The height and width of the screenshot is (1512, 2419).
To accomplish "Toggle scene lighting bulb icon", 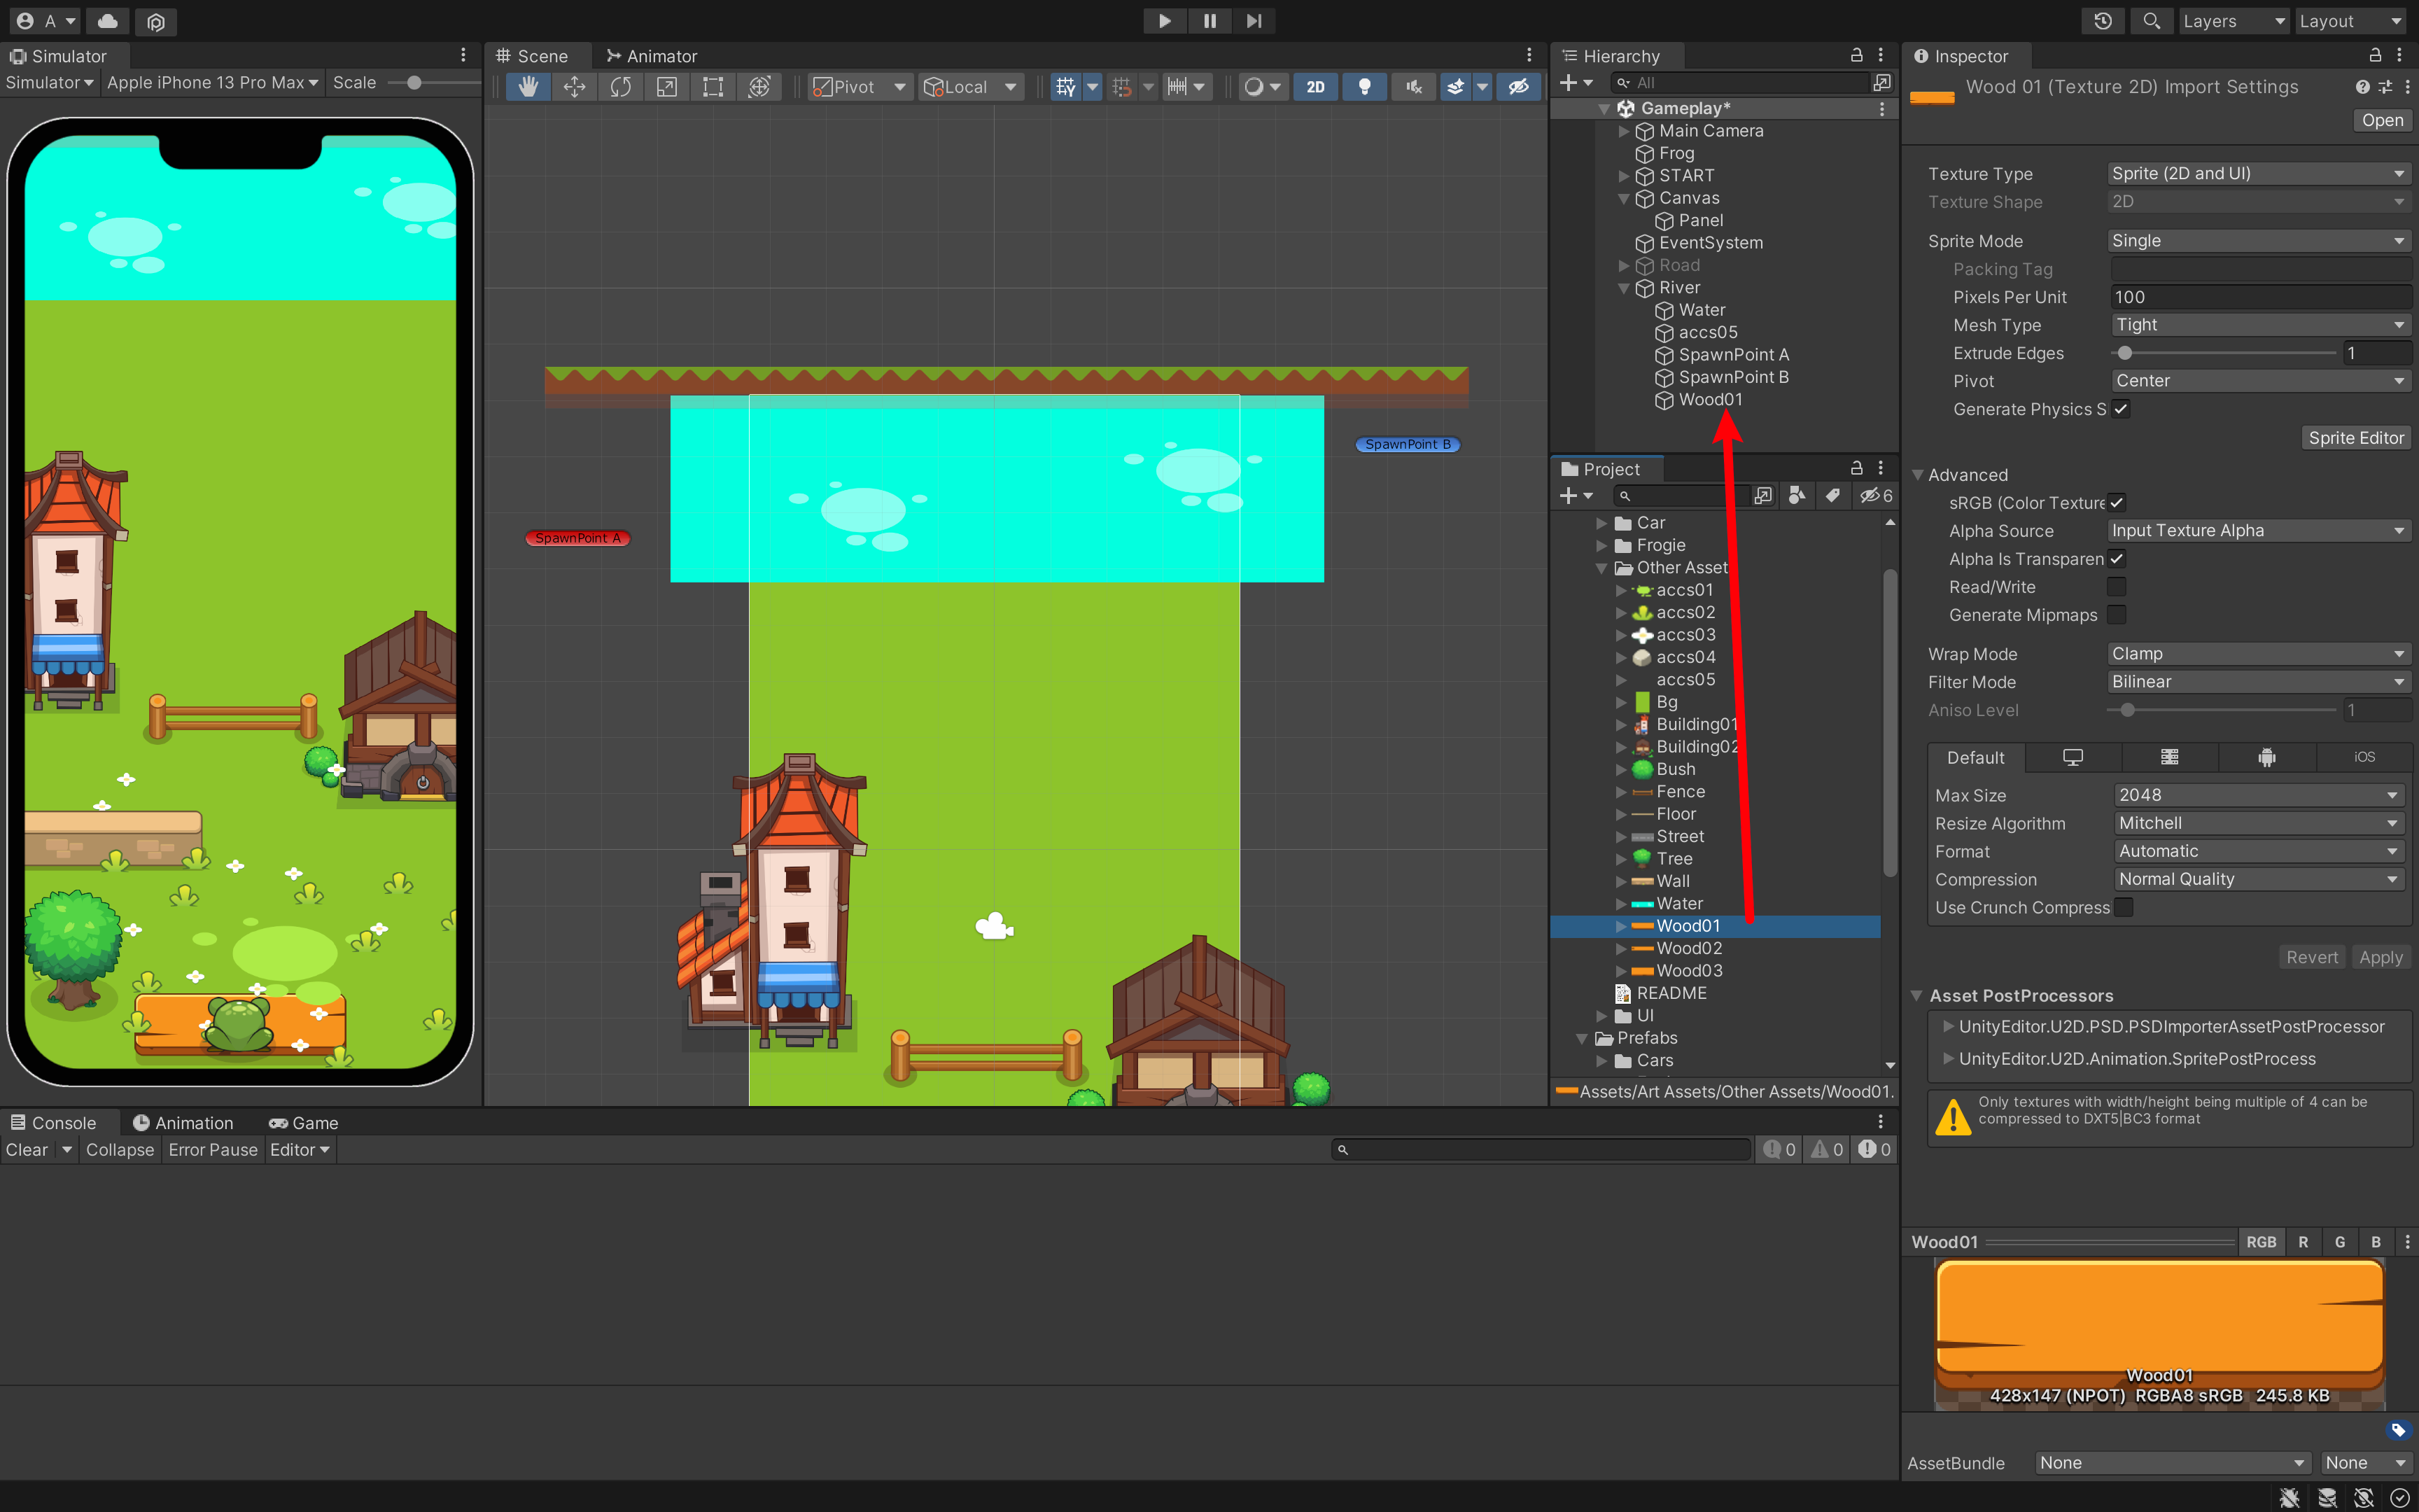I will click(x=1364, y=87).
